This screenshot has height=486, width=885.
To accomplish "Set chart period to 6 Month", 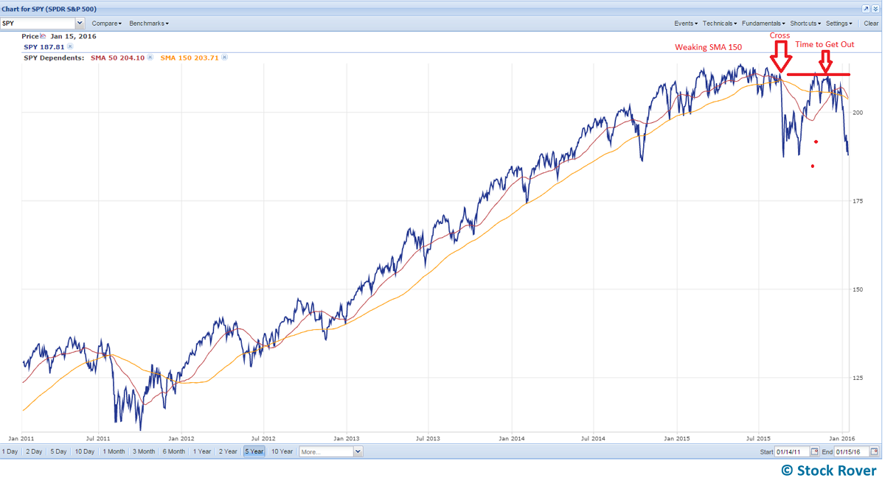I will (x=174, y=451).
